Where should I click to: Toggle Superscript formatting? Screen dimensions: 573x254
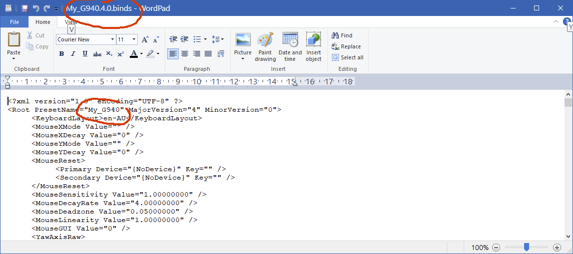[x=121, y=54]
